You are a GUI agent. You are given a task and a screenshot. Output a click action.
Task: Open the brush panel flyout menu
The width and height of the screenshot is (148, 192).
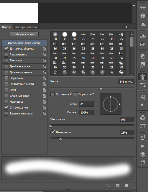pos(133,27)
